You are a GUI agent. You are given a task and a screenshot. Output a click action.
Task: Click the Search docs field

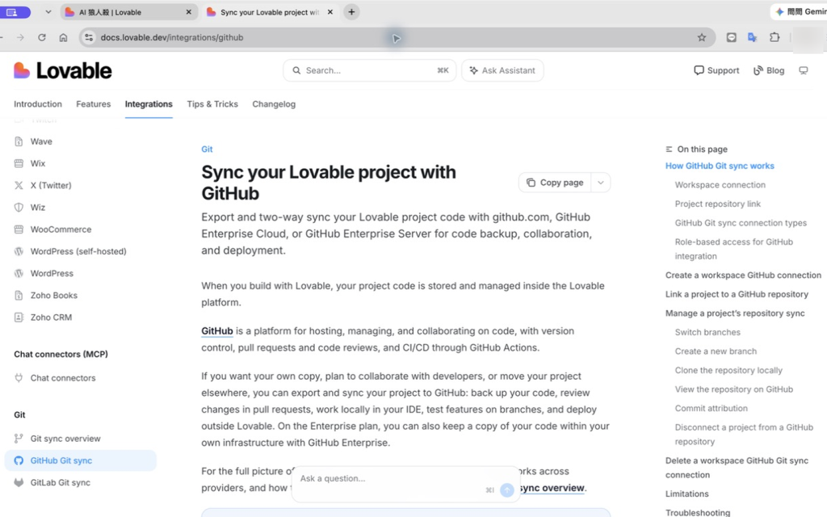tap(370, 70)
